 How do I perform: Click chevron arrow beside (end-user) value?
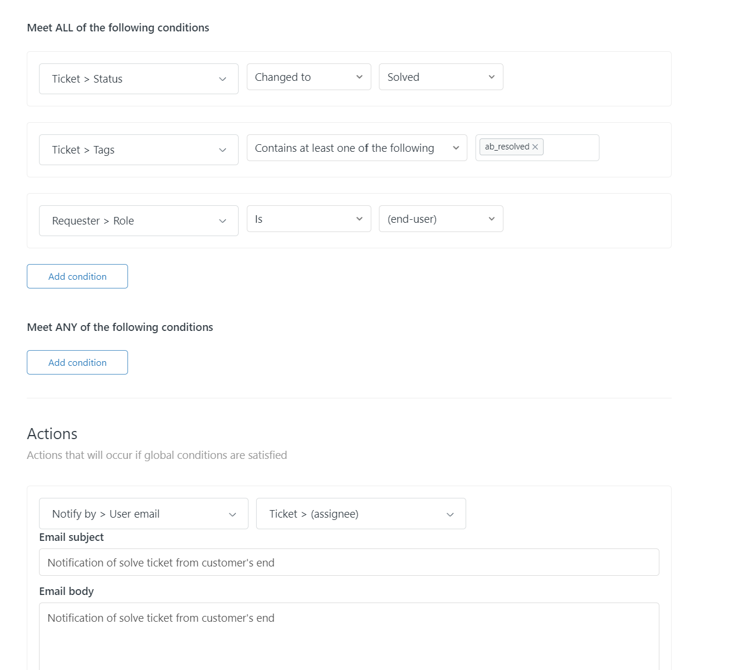click(491, 219)
